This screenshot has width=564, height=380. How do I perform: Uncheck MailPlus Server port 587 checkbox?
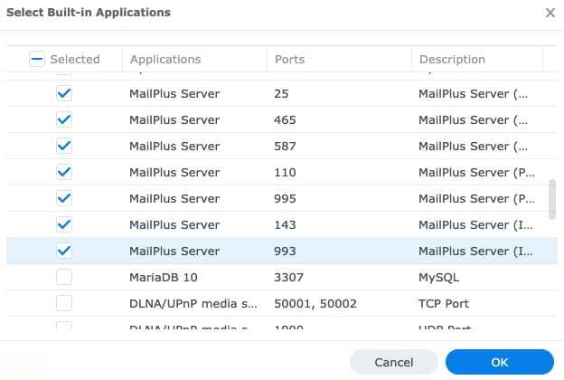(64, 147)
